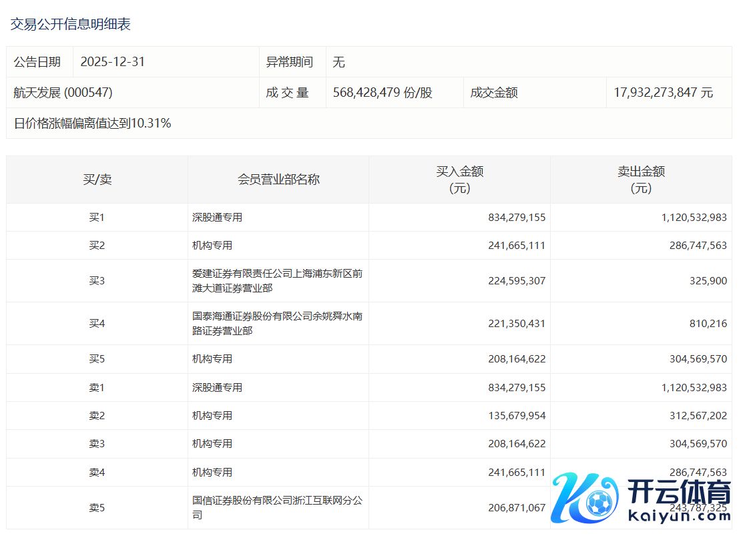Open the 爱建证券 上海浦东新区 branch name

pyautogui.click(x=277, y=281)
